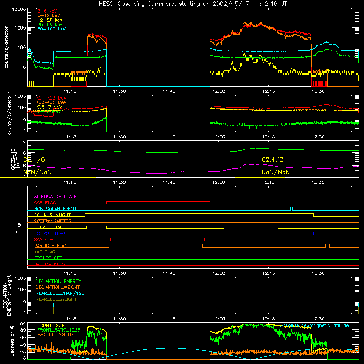Click the GOES-10 axis label
The height and width of the screenshot is (364, 364).
(x=14, y=159)
